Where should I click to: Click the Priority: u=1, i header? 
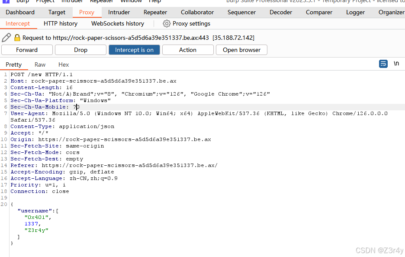[38, 185]
